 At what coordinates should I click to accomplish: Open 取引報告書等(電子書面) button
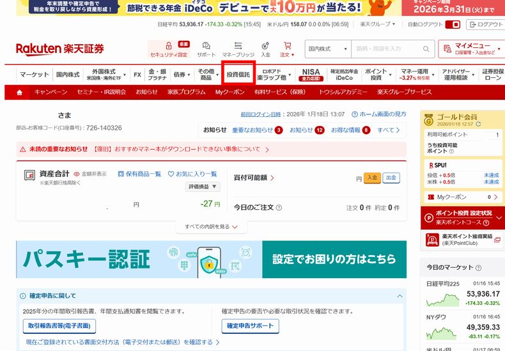(59, 326)
